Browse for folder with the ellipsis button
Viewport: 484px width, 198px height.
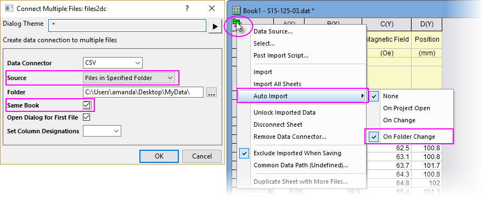(211, 92)
